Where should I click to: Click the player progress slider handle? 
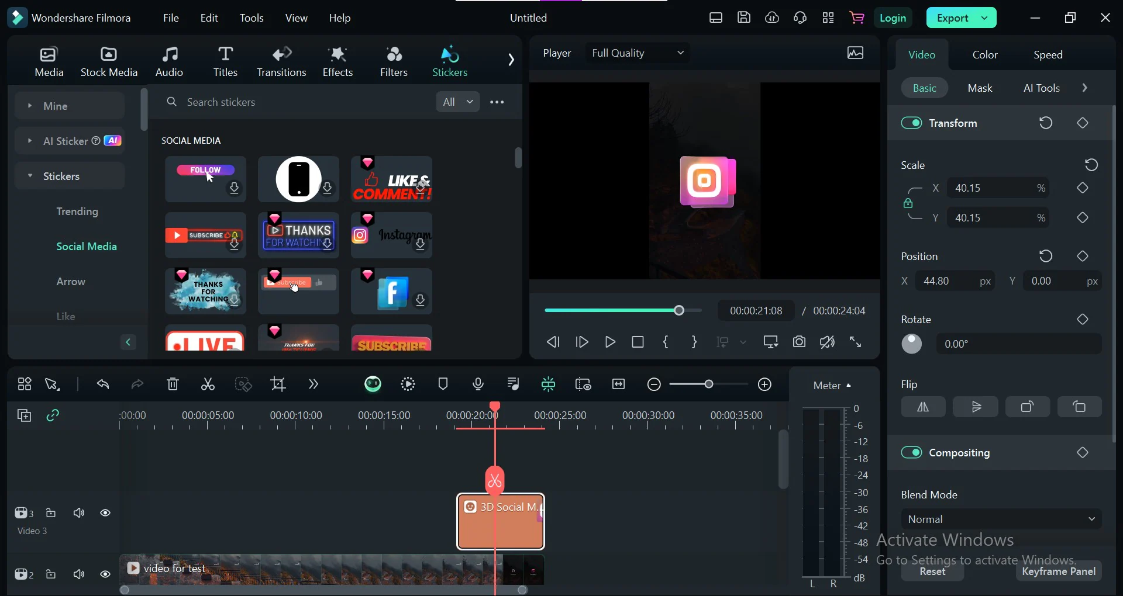tap(679, 311)
